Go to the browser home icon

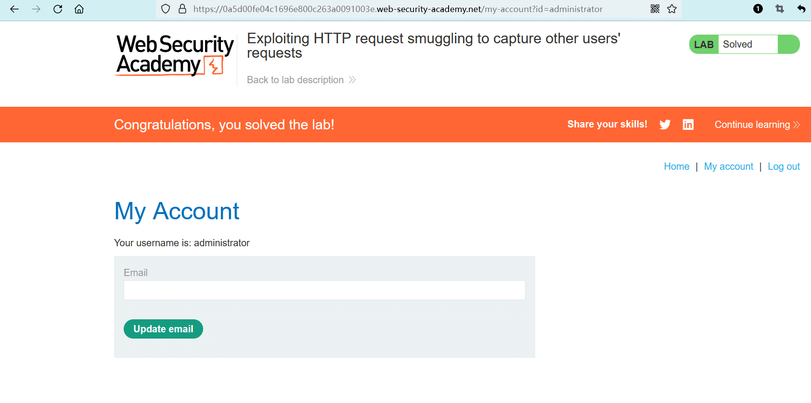(79, 9)
